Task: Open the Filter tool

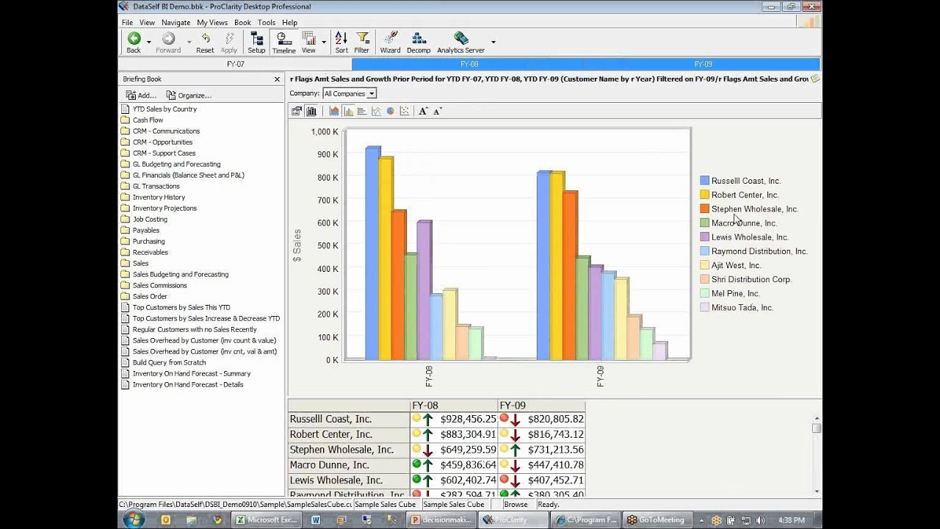Action: tap(362, 43)
